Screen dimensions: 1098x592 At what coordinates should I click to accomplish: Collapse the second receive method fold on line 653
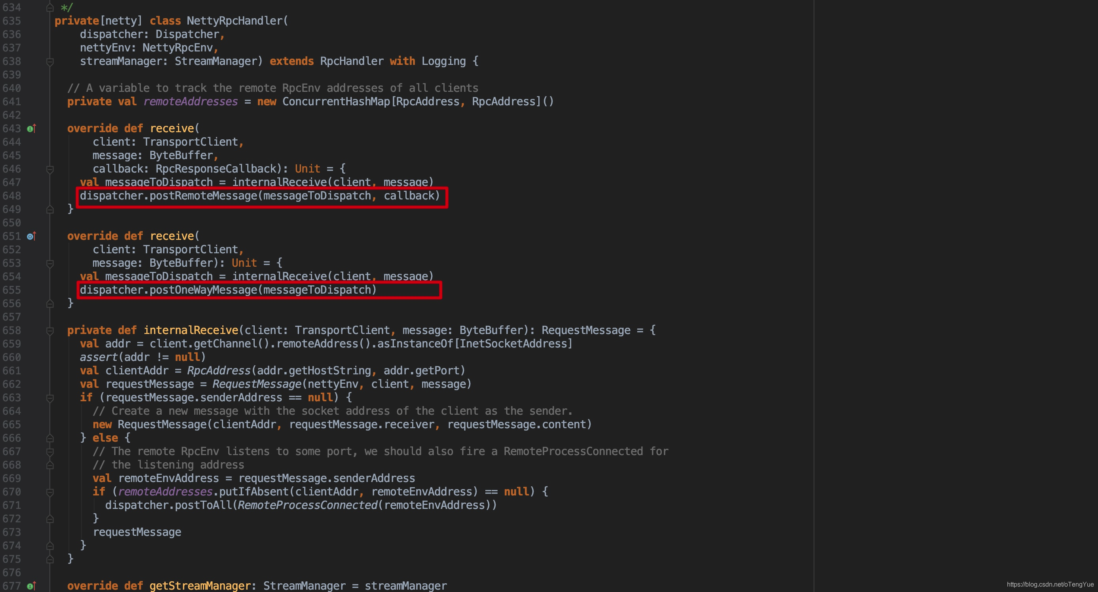[50, 264]
